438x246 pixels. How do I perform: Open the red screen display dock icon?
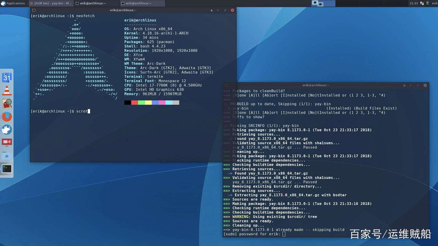pos(7,142)
